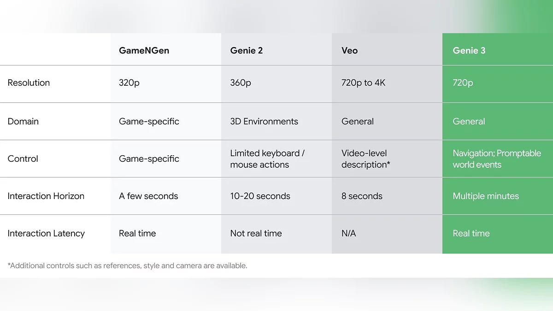Select the green Genie 3 header
This screenshot has width=553, height=311.
[x=469, y=51]
